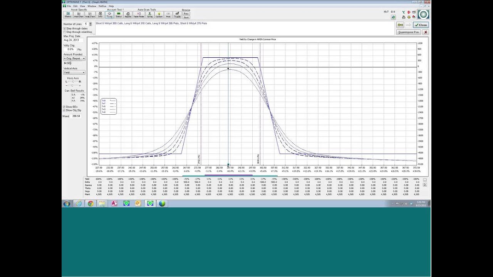Toggle the Step through dates checkbox
This screenshot has width=493, height=277.
point(65,28)
